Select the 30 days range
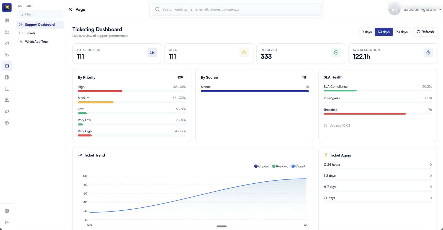 click(384, 32)
